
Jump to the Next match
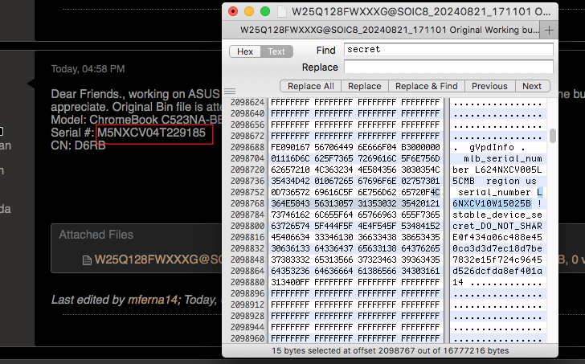click(x=532, y=86)
